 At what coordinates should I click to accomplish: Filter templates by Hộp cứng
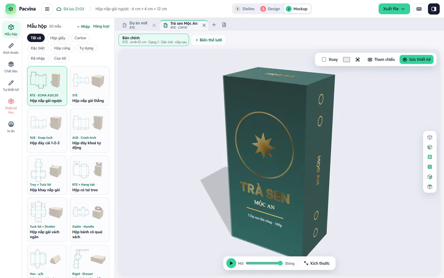click(62, 48)
